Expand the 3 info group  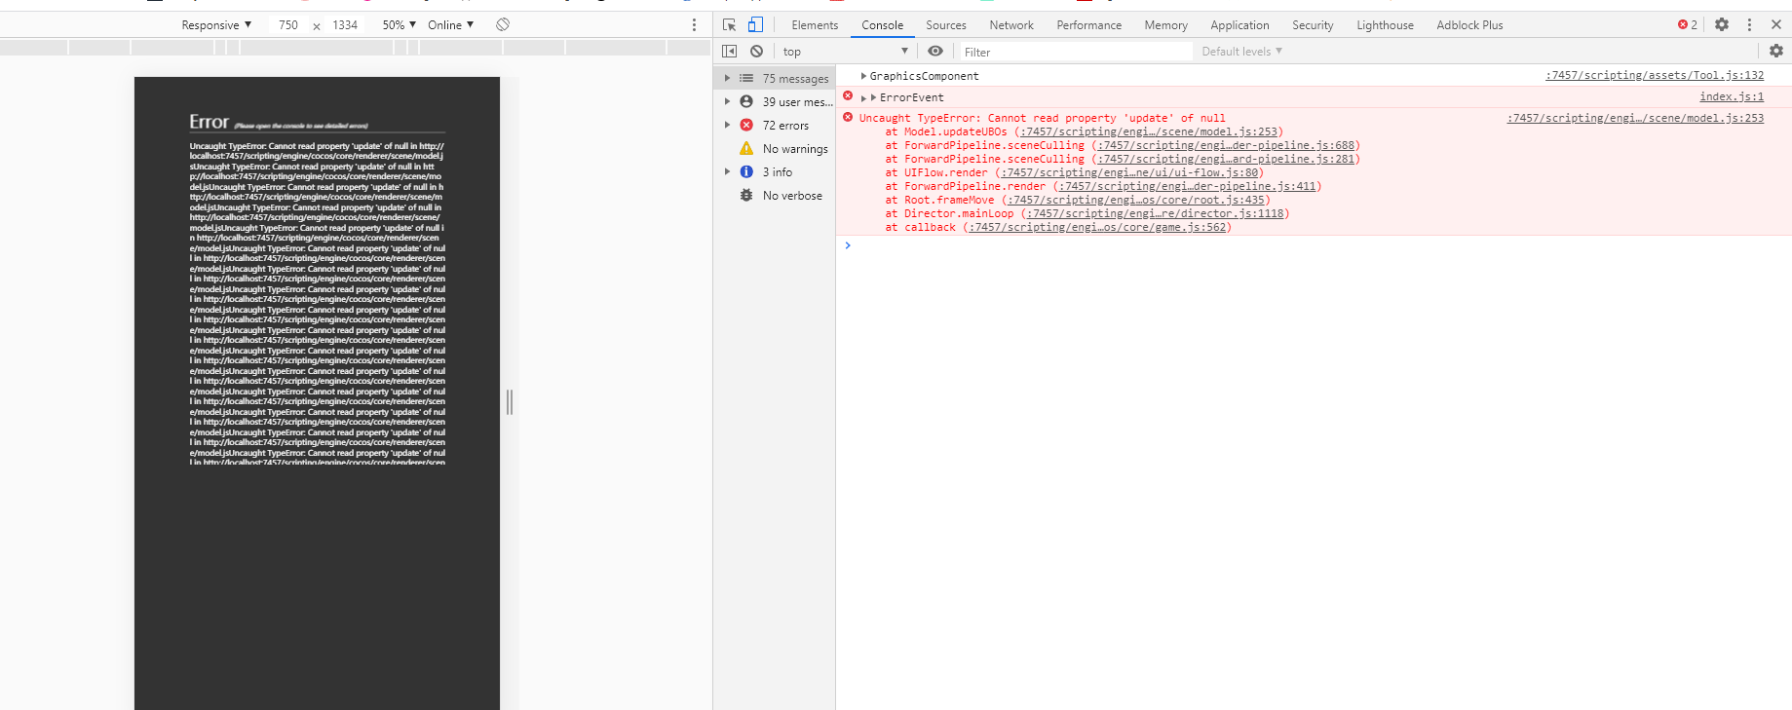tap(727, 171)
